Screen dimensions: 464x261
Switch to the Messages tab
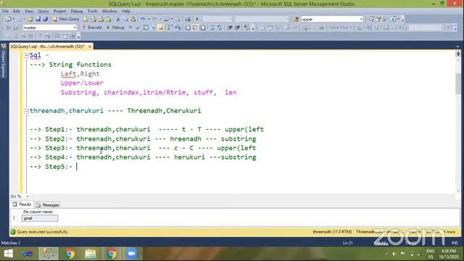[48, 204]
